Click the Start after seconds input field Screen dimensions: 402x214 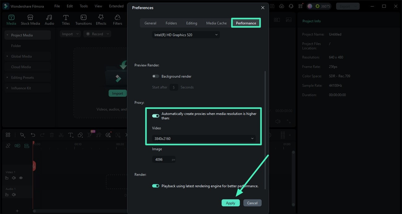(x=173, y=87)
